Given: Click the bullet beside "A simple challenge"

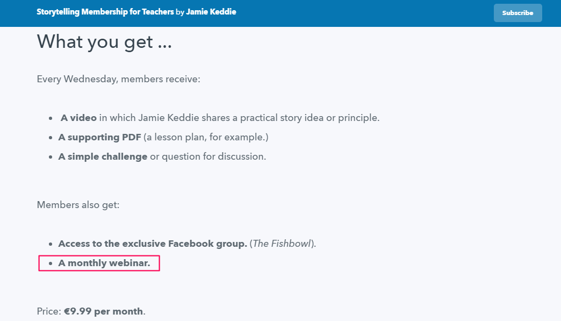Looking at the screenshot, I should [x=51, y=157].
